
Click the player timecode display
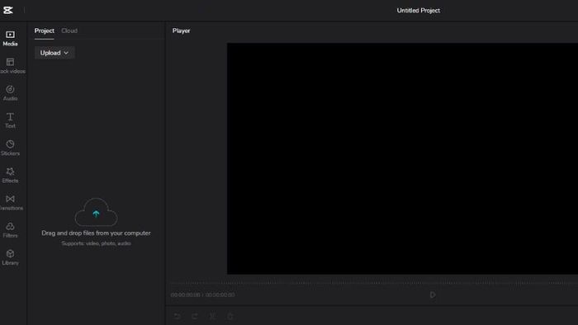coord(202,294)
